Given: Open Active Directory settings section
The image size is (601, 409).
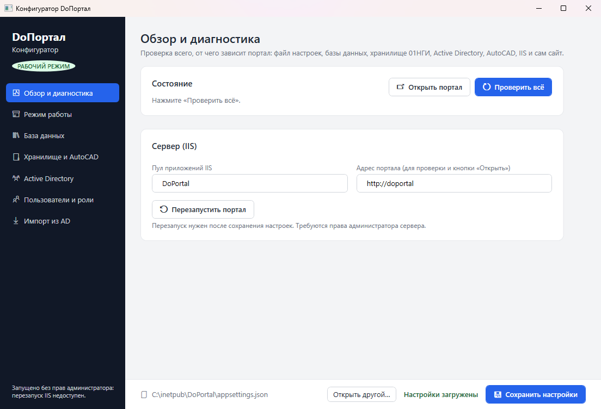Looking at the screenshot, I should 63,178.
